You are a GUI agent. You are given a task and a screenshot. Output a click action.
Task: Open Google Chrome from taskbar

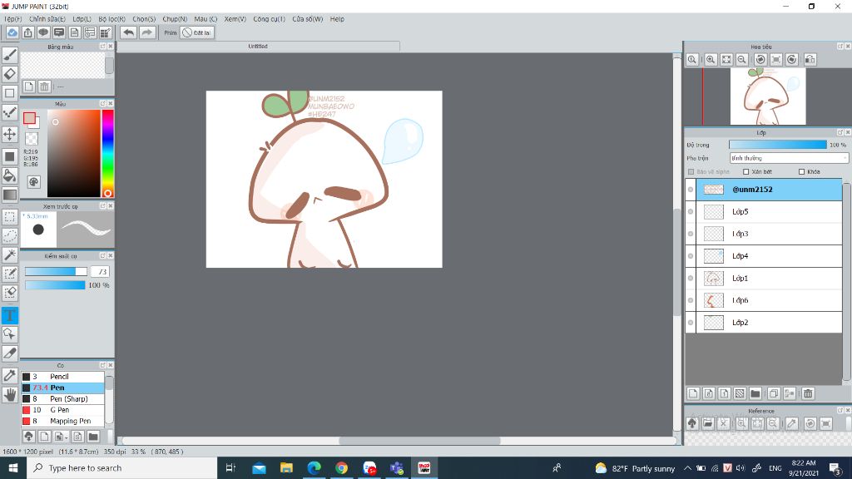tap(341, 467)
